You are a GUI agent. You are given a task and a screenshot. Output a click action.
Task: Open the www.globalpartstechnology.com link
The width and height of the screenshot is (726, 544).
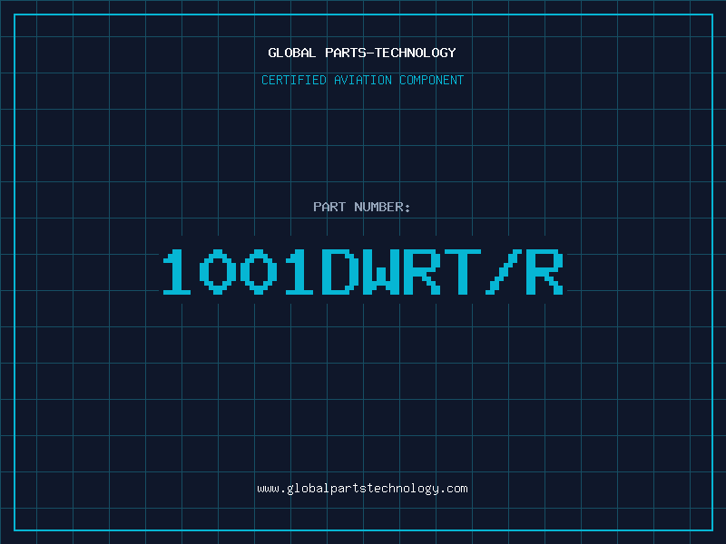pyautogui.click(x=362, y=489)
